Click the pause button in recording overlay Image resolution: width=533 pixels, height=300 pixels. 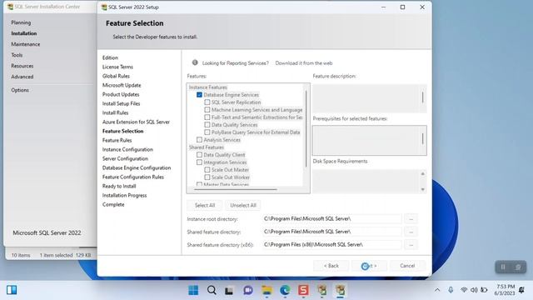[x=503, y=267]
